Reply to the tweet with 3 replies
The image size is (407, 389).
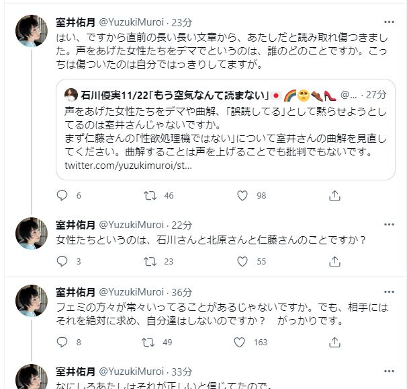tap(62, 262)
